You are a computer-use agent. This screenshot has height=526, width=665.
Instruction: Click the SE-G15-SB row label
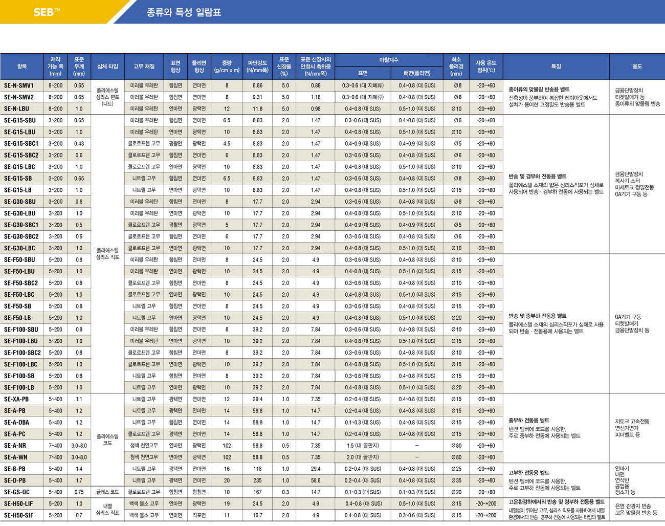coord(18,179)
